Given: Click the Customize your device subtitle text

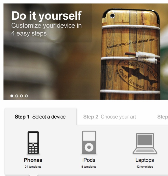Looking at the screenshot, I should tap(46, 29).
